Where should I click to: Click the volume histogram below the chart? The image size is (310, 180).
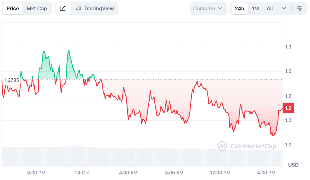tap(140, 157)
